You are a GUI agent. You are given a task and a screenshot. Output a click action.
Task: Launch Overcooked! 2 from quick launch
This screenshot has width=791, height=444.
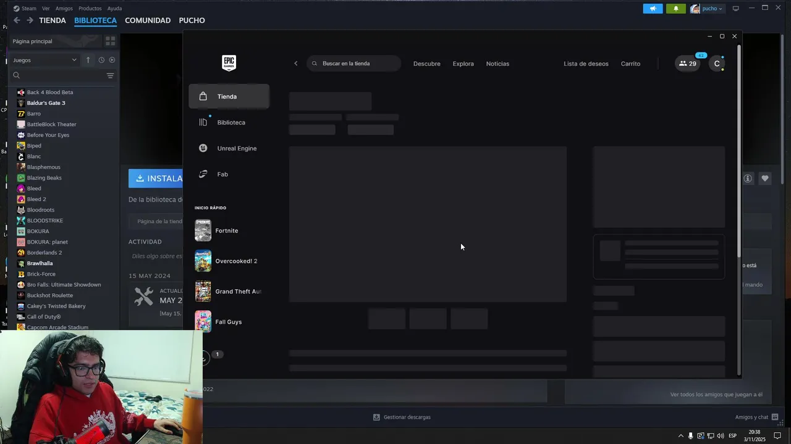(229, 261)
